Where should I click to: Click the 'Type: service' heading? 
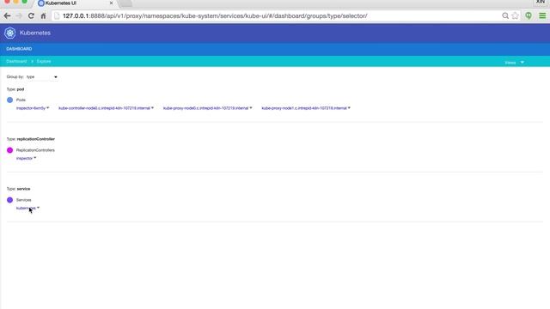click(18, 189)
